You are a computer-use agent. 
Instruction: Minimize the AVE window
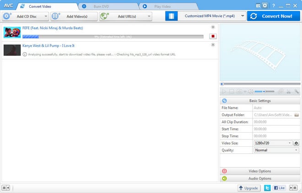281,6
